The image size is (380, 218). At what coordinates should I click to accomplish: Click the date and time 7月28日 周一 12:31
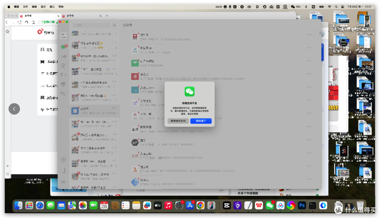(359, 7)
